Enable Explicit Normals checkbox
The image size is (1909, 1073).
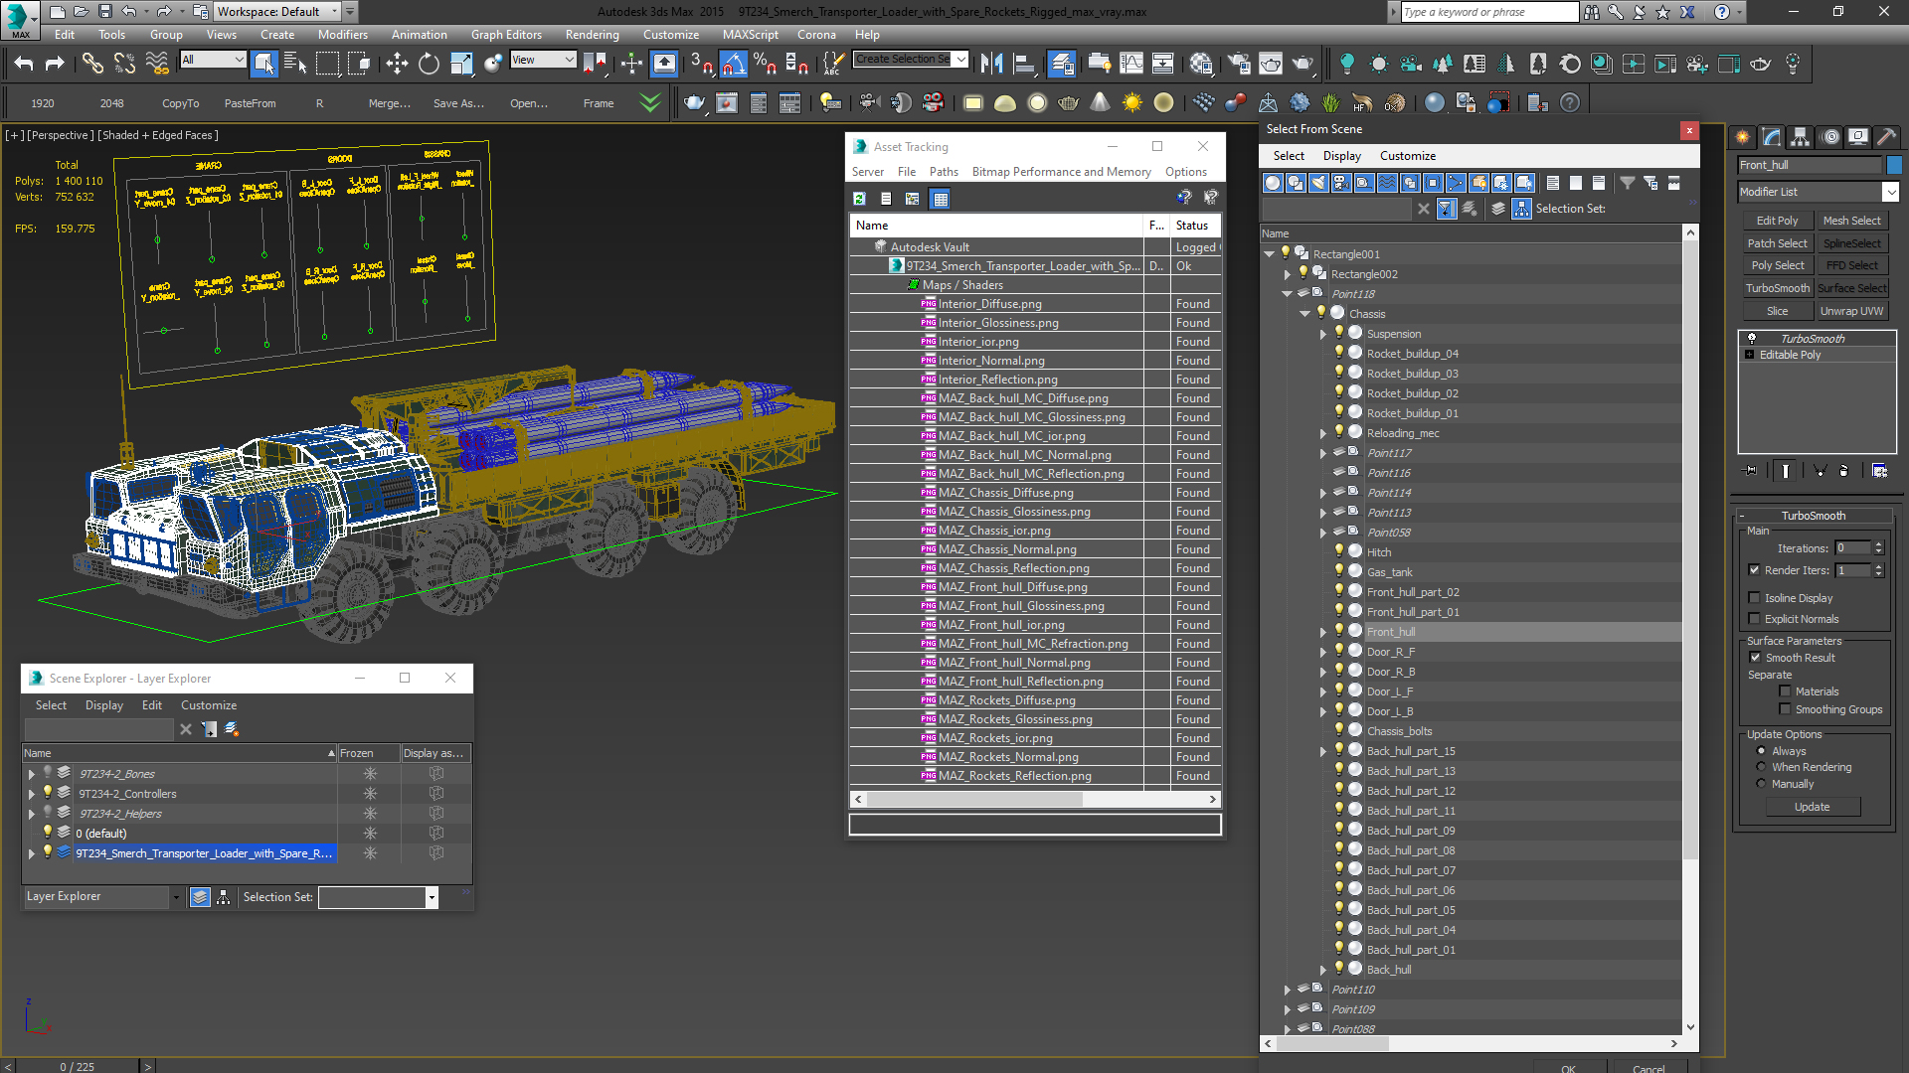click(x=1755, y=619)
